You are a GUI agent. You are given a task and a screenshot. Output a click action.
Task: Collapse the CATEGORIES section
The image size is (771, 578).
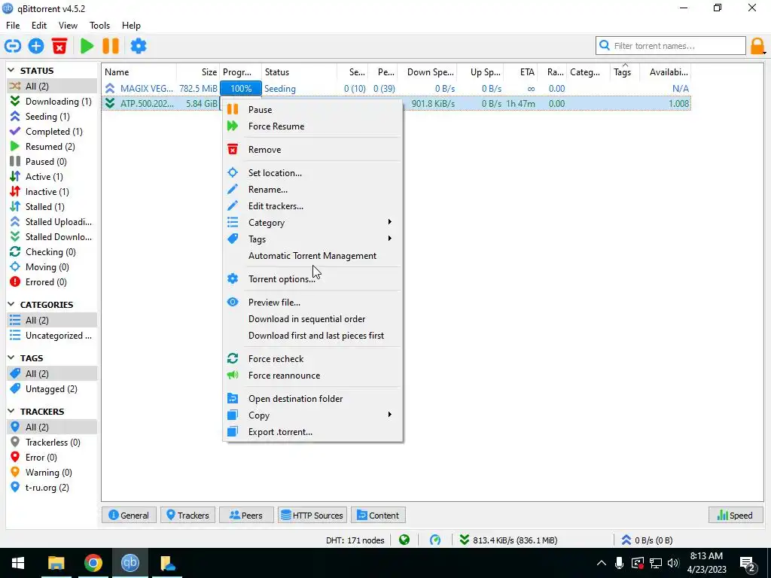click(11, 304)
